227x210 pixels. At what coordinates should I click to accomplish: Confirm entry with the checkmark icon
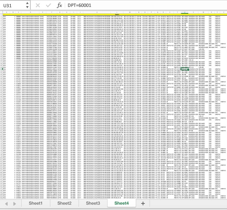point(48,5)
